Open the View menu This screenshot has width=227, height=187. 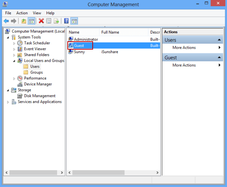[x=37, y=13]
